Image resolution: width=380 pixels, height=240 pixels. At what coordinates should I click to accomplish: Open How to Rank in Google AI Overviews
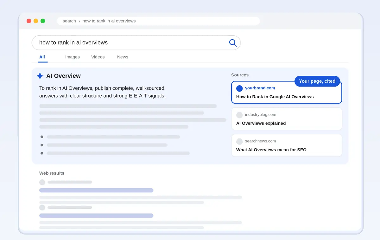pyautogui.click(x=275, y=97)
